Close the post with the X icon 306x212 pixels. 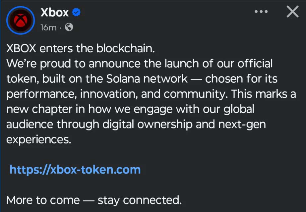tap(292, 12)
